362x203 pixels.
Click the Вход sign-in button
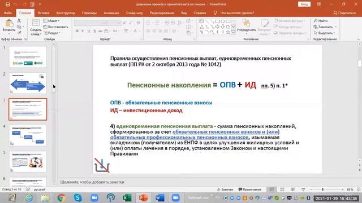pyautogui.click(x=304, y=5)
